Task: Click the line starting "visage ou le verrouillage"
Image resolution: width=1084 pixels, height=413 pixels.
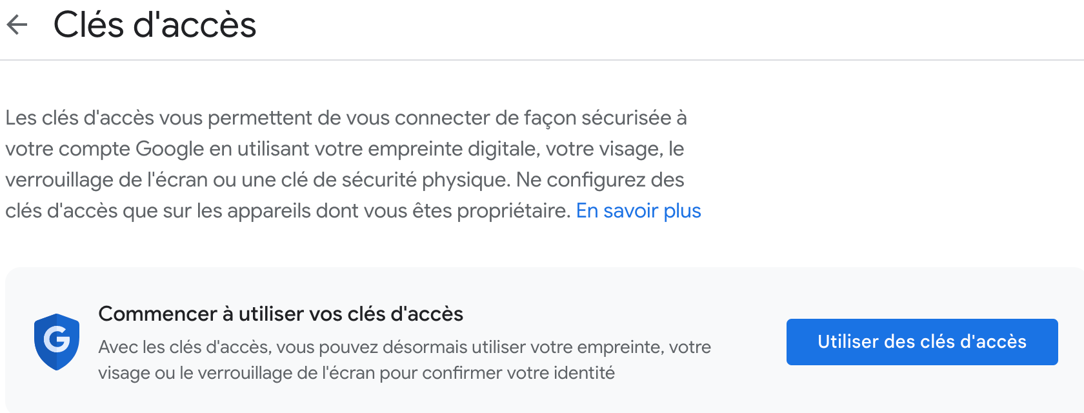Action: point(356,373)
